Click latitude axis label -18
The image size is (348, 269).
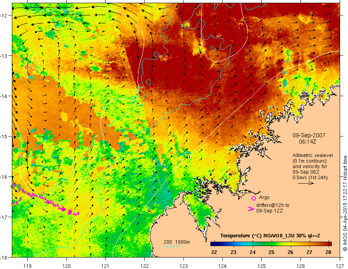[x=4, y=257]
